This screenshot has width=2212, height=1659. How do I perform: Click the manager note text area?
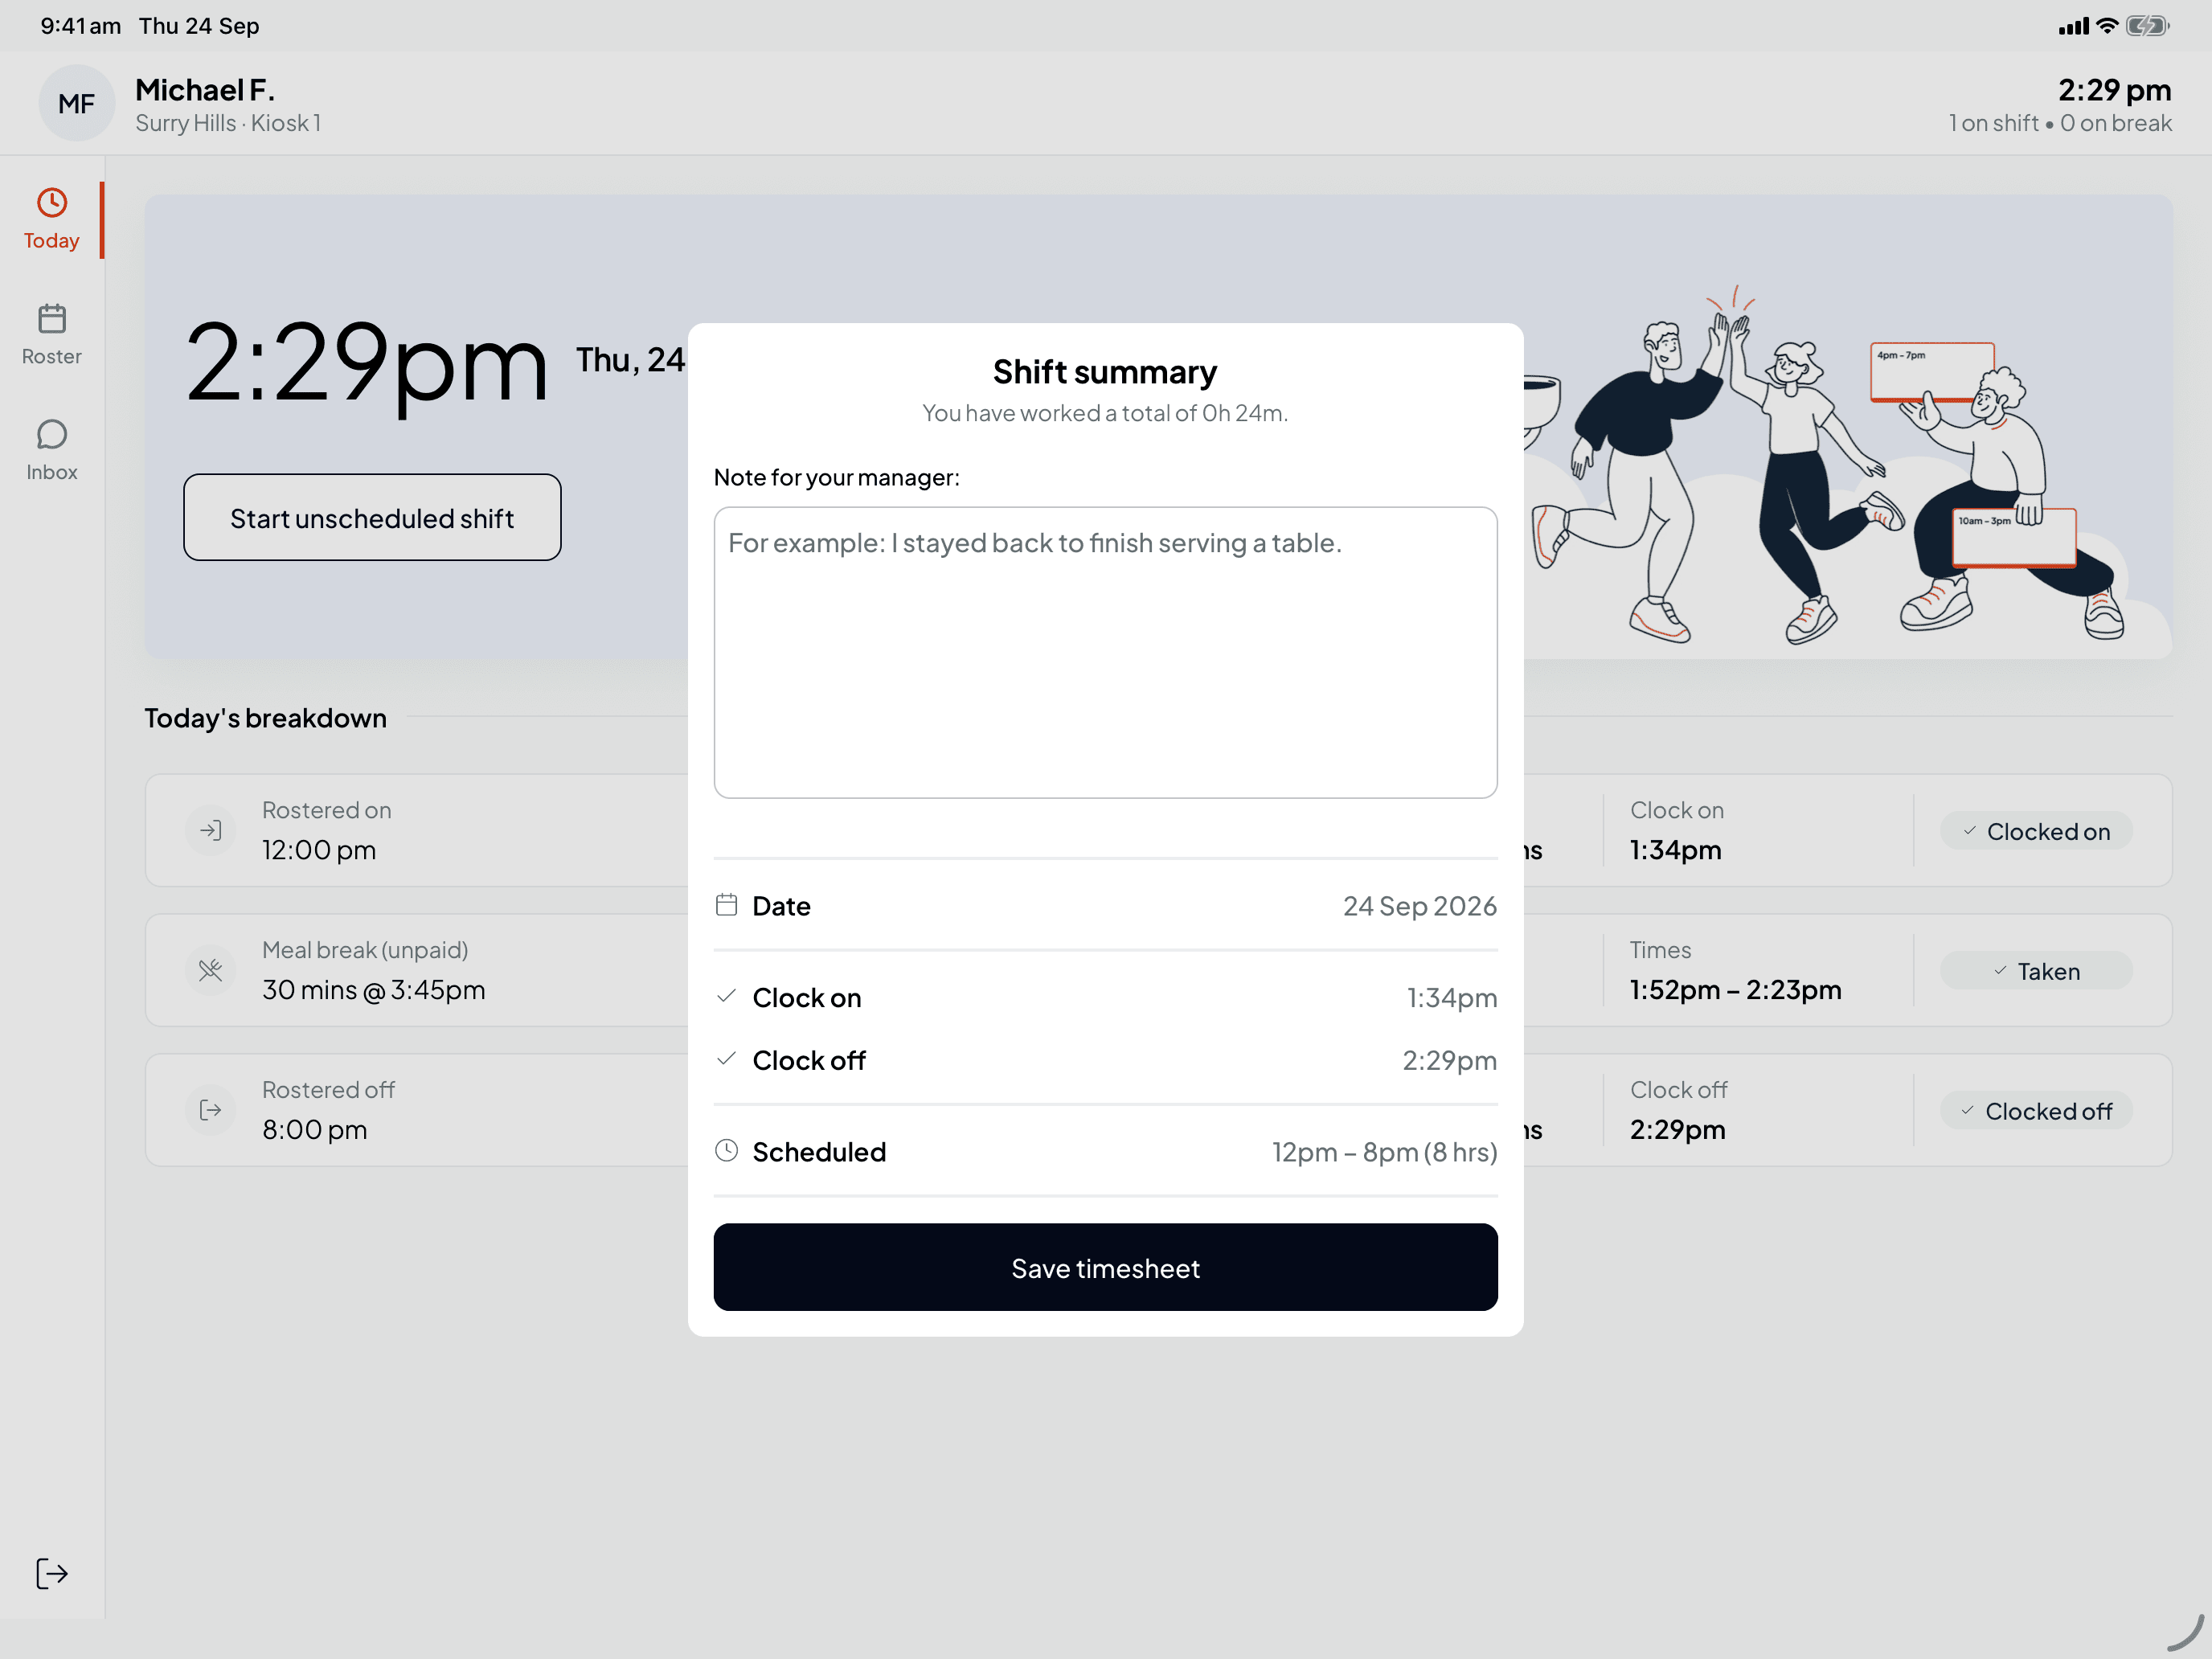click(x=1105, y=652)
